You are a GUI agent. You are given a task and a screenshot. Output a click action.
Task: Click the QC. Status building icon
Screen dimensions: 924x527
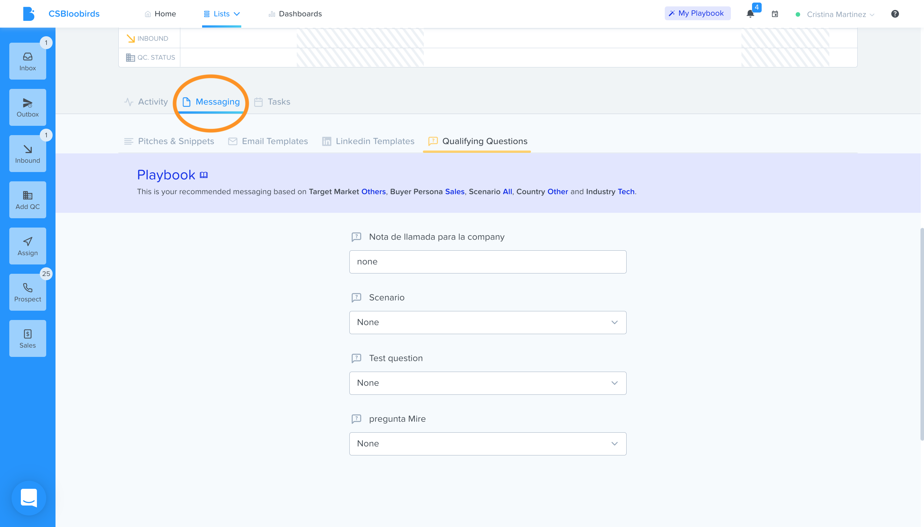[130, 57]
